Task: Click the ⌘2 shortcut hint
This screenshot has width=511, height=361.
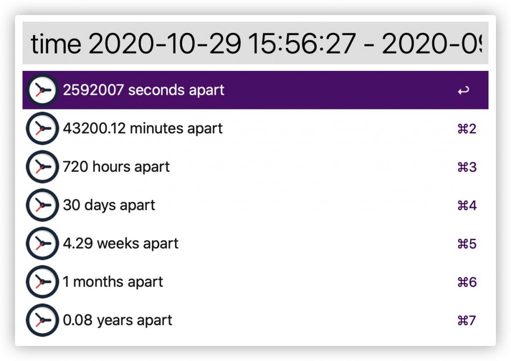Action: 467,129
